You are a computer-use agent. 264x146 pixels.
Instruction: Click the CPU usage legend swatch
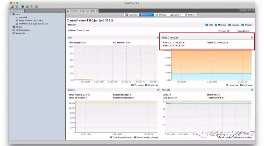(132, 85)
